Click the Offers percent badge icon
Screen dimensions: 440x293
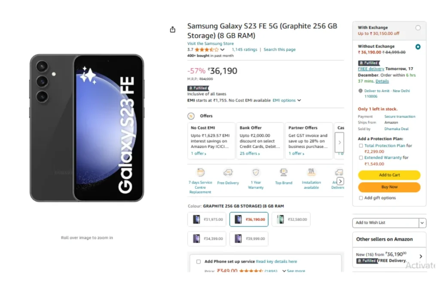tap(191, 116)
